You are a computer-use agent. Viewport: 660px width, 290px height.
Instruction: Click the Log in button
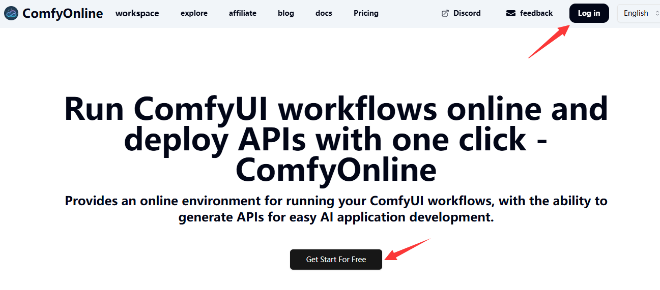pos(589,13)
